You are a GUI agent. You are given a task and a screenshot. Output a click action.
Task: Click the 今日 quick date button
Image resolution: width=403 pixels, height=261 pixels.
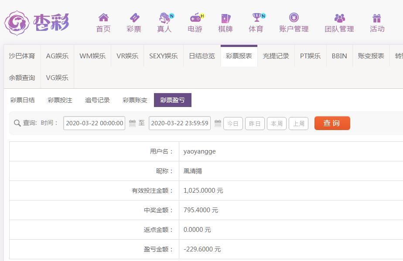tap(233, 124)
